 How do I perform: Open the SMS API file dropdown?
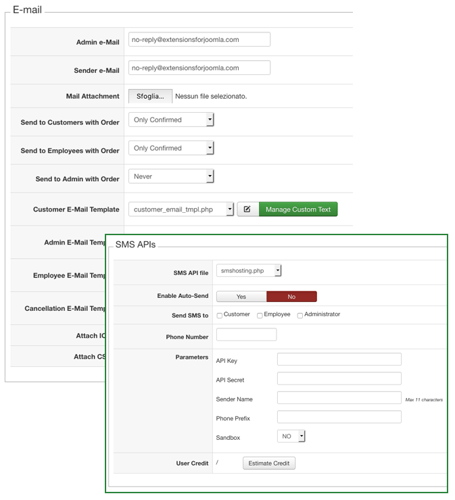click(249, 271)
